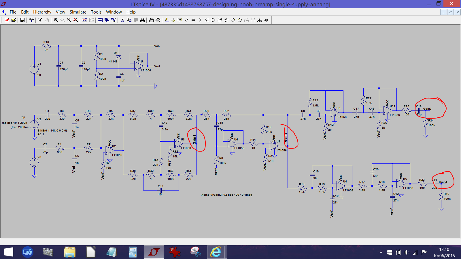
Task: Click the Redo arrow icon
Action: (x=240, y=20)
